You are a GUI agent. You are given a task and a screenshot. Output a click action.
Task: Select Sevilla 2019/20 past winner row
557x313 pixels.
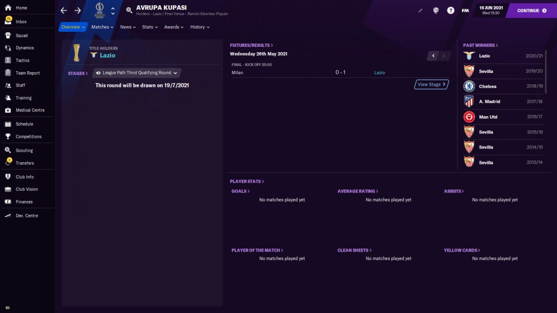click(503, 71)
